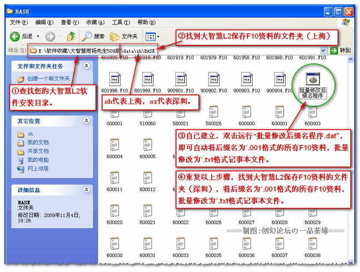Click the scrollbar up arrow in file list
The height and width of the screenshot is (272, 360).
(350, 59)
